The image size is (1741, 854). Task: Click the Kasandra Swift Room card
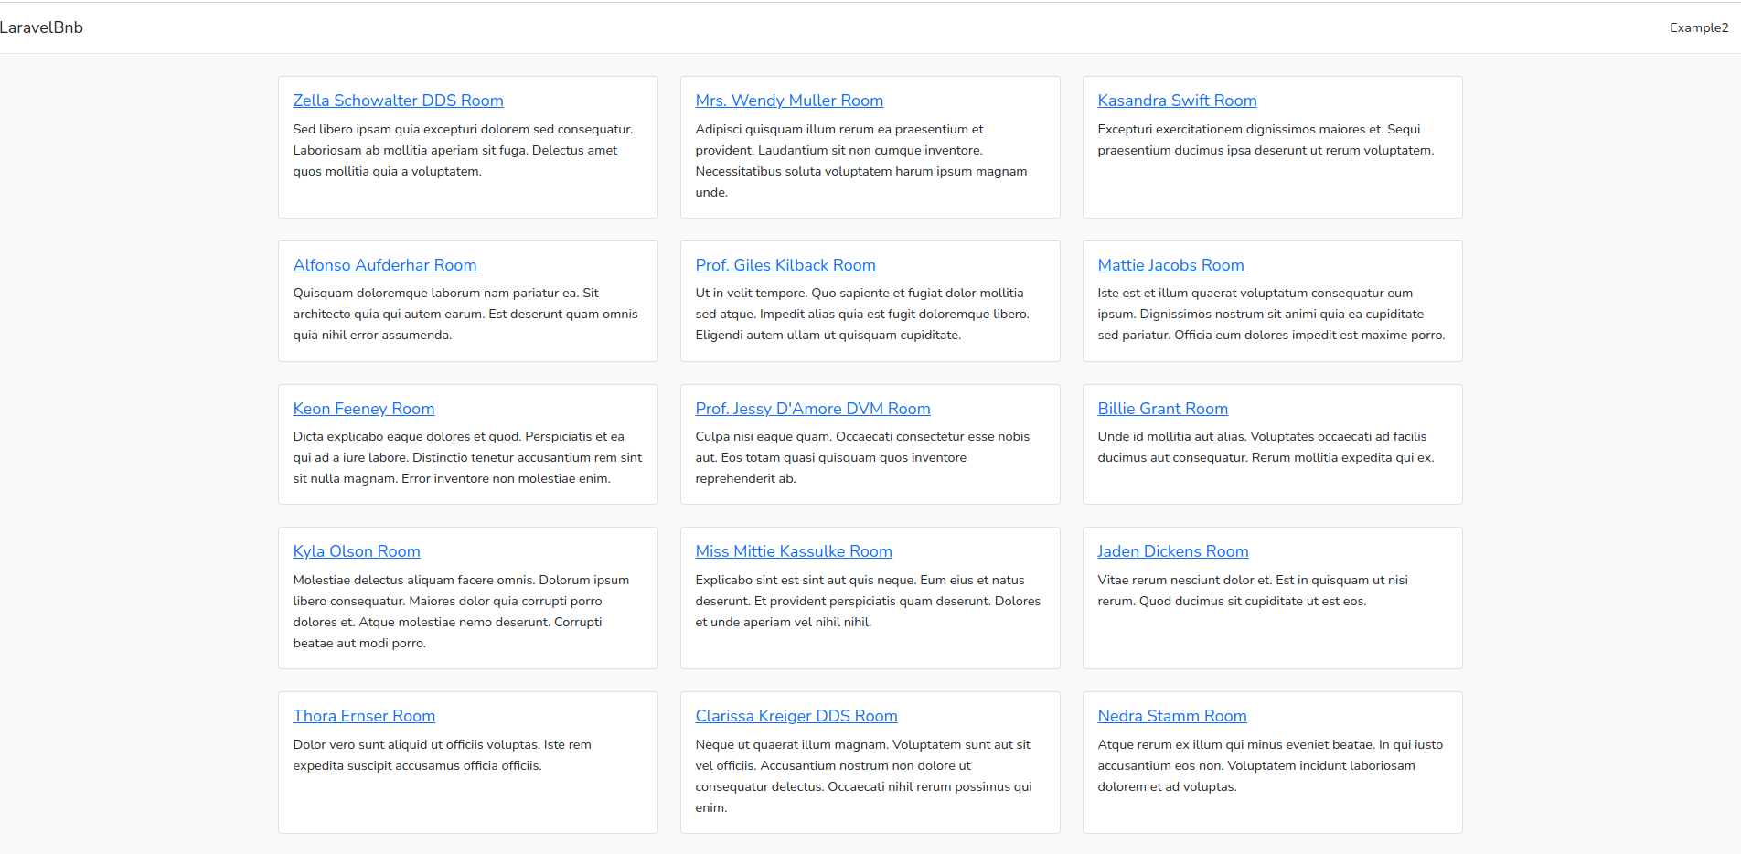pos(1271,146)
